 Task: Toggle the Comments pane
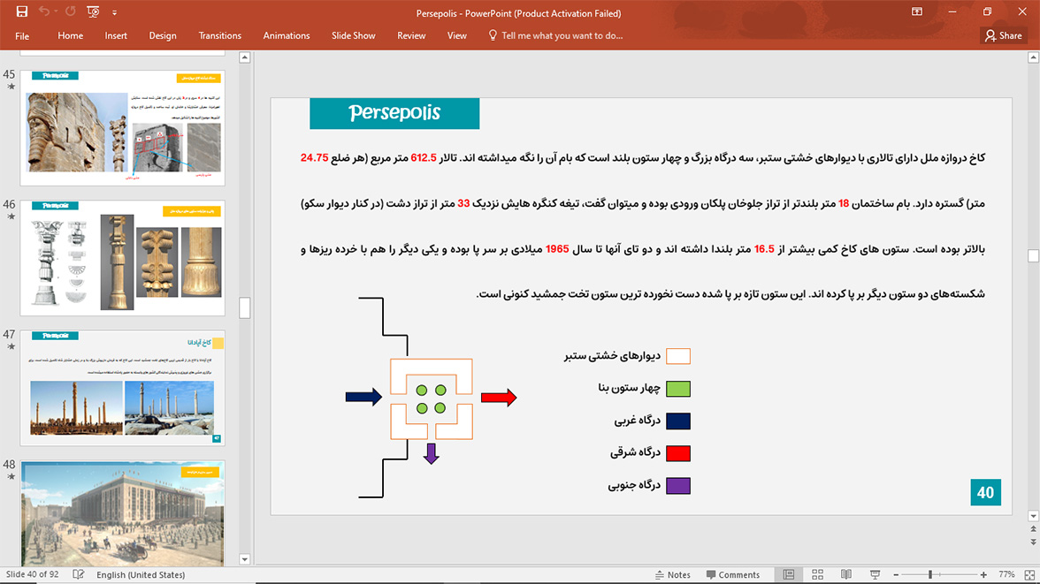733,574
